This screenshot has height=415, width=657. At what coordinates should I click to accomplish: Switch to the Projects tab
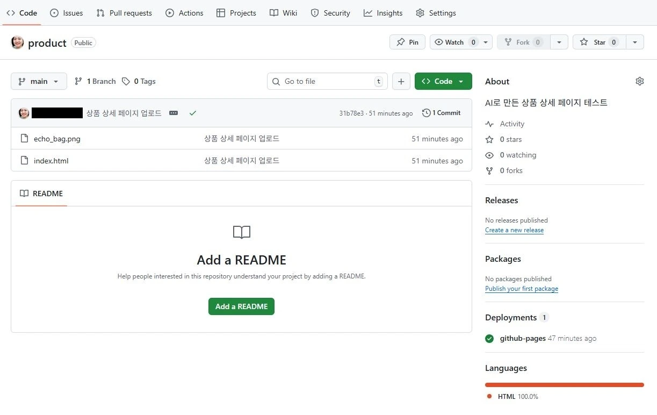point(236,13)
